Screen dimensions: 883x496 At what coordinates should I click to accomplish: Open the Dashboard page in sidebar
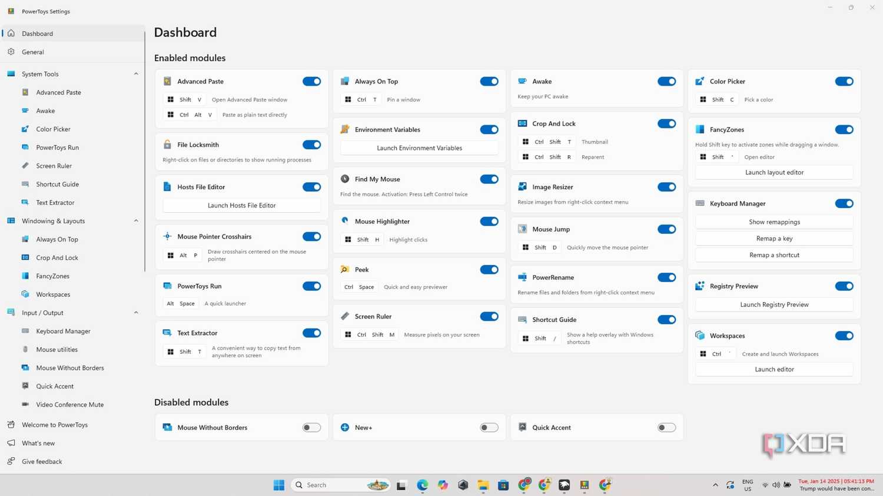(x=73, y=33)
